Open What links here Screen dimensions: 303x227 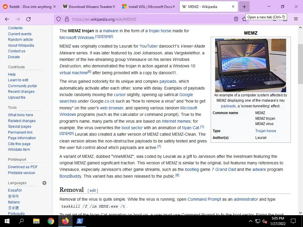pyautogui.click(x=20, y=115)
